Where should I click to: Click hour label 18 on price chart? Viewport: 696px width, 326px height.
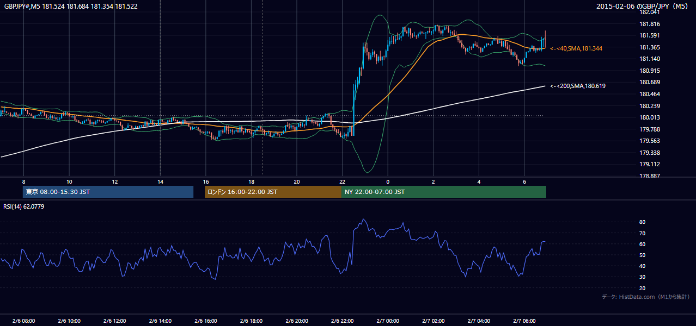[251, 181]
